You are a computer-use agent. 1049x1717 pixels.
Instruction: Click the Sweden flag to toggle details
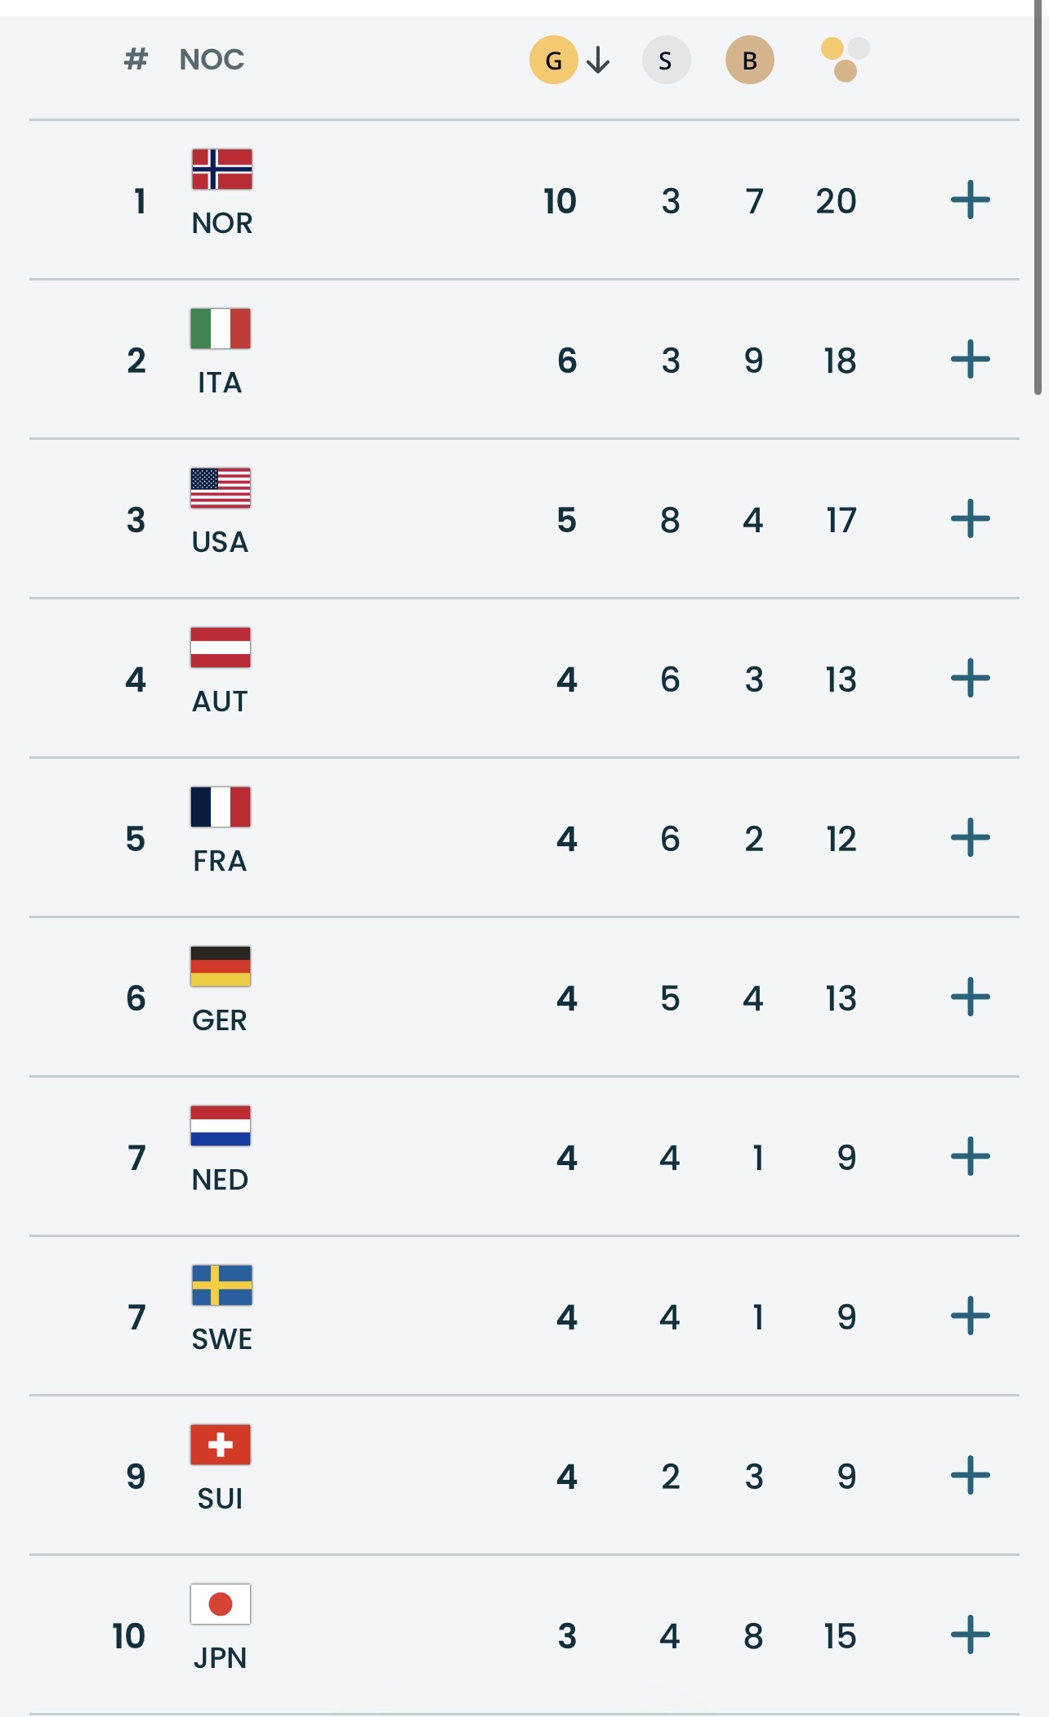coord(220,1286)
